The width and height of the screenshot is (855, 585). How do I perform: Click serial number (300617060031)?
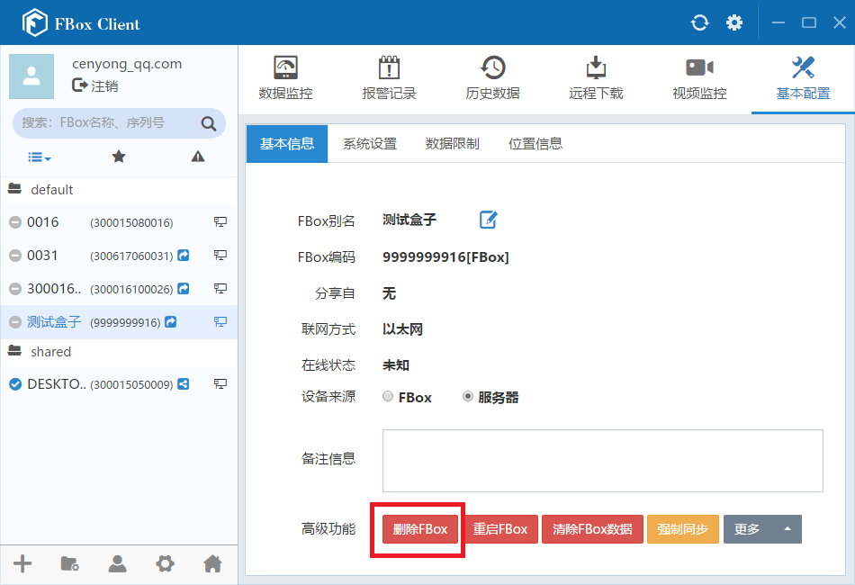point(131,256)
